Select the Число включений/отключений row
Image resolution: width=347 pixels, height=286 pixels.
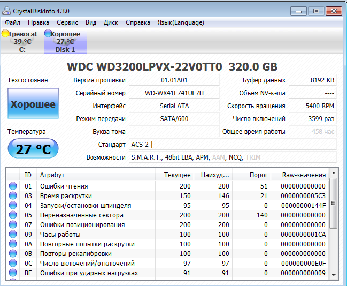(x=167, y=263)
